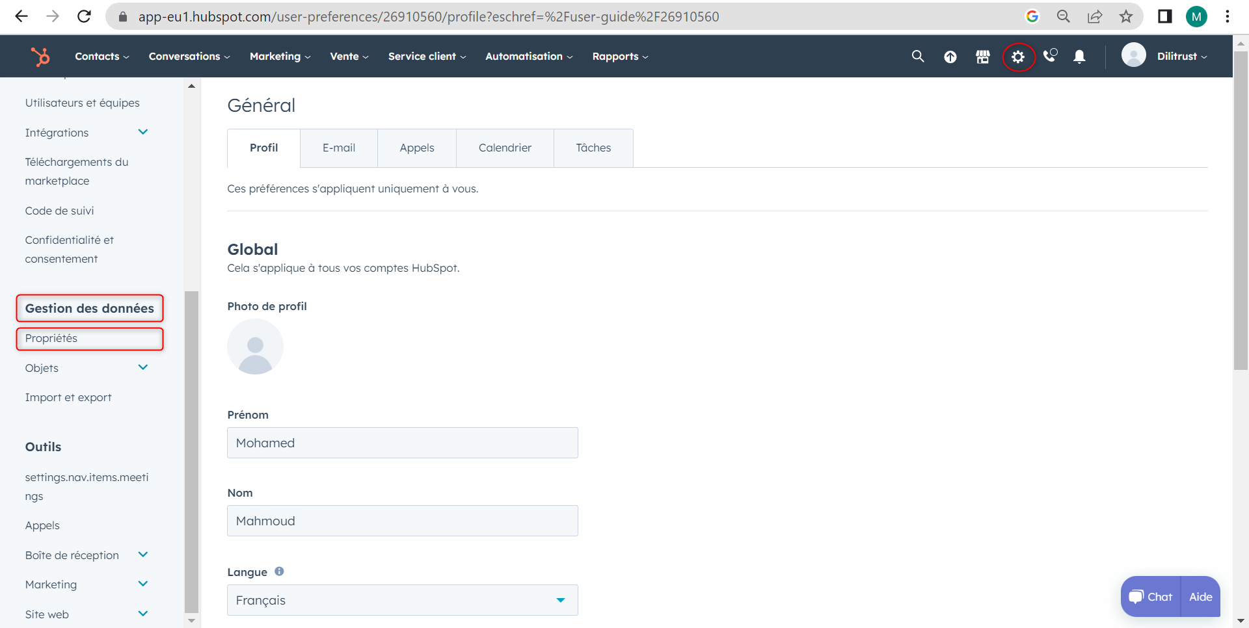1249x628 pixels.
Task: Switch to the Appels tab
Action: pyautogui.click(x=417, y=148)
